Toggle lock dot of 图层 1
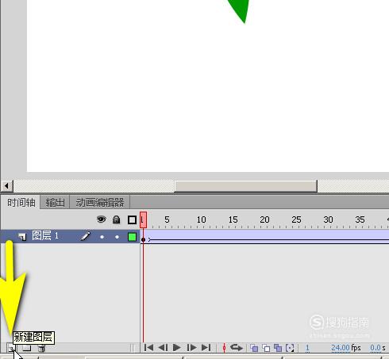 pyautogui.click(x=117, y=237)
